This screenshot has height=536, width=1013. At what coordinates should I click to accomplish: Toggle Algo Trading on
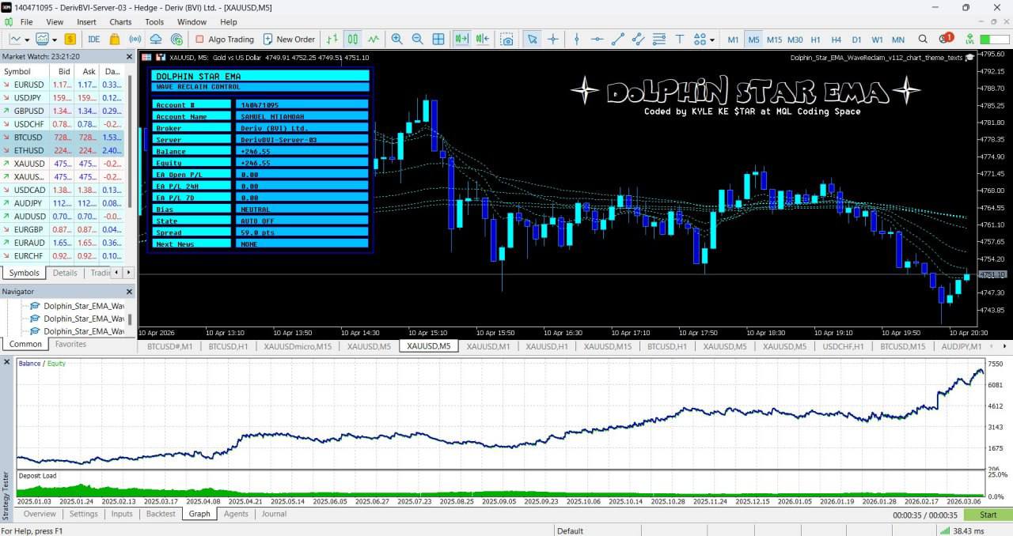coord(225,39)
